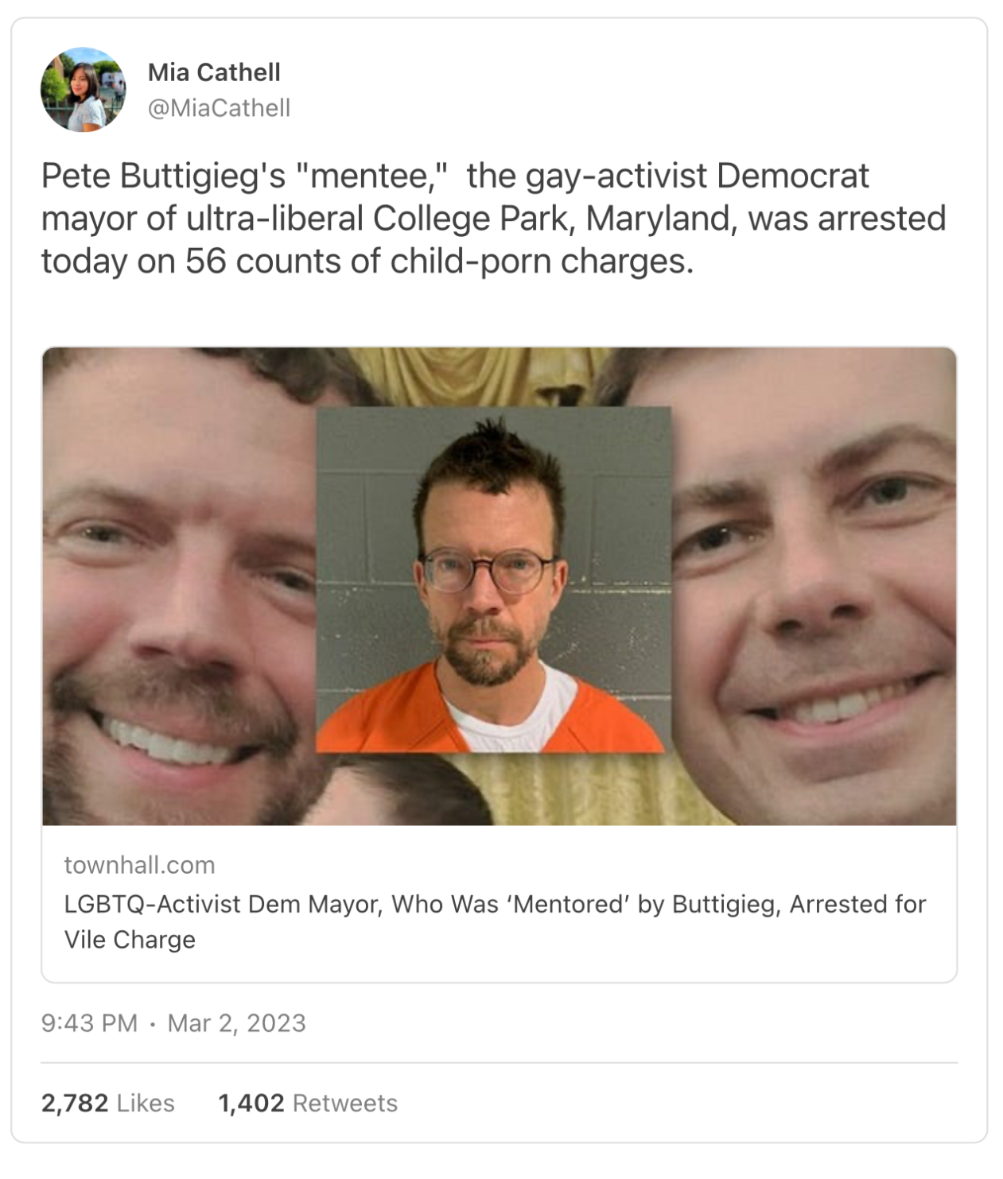The height and width of the screenshot is (1179, 1003).
Task: Click the Likes label
Action: [x=146, y=1103]
